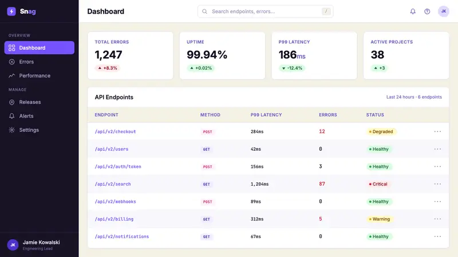Click the Total Errors value 1,247
Viewport: 458px width, 257px height.
[108, 55]
